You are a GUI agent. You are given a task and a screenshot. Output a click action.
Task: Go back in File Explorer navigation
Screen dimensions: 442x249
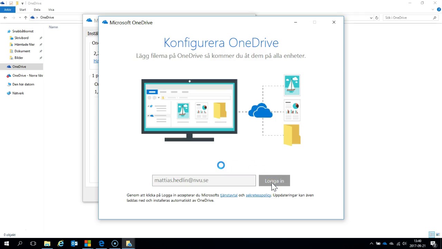tap(5, 18)
